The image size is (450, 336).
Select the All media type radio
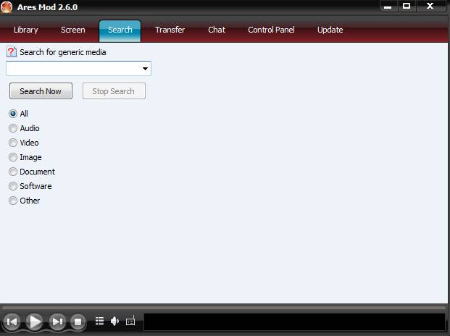coord(13,114)
